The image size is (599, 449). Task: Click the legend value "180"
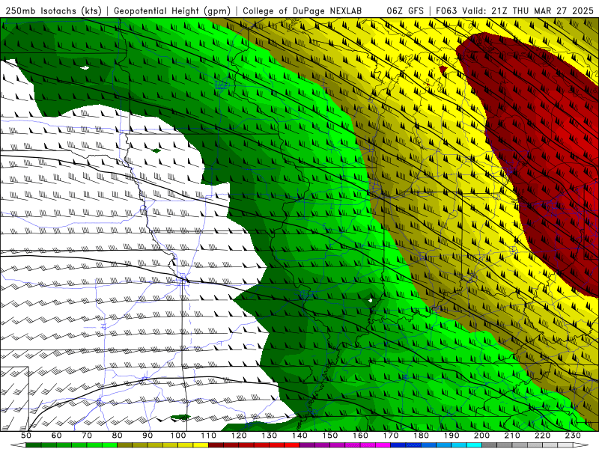point(421,436)
